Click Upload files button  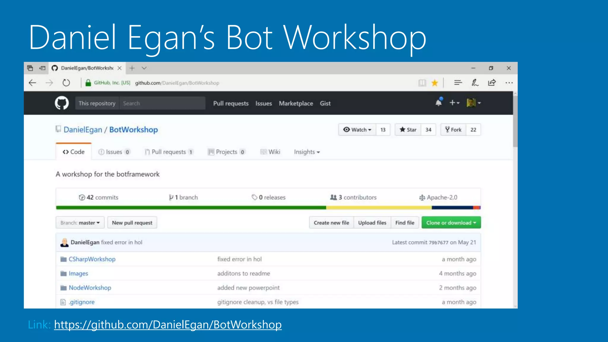click(x=372, y=223)
